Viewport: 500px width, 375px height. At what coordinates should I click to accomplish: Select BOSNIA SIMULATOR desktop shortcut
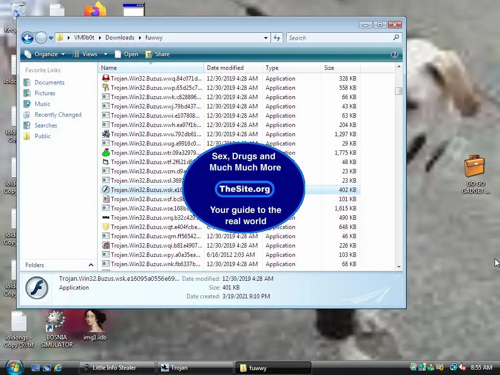57,329
